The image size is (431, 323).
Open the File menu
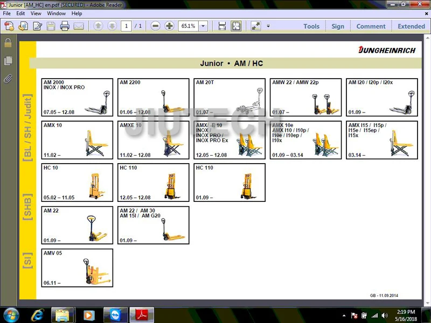click(x=6, y=13)
